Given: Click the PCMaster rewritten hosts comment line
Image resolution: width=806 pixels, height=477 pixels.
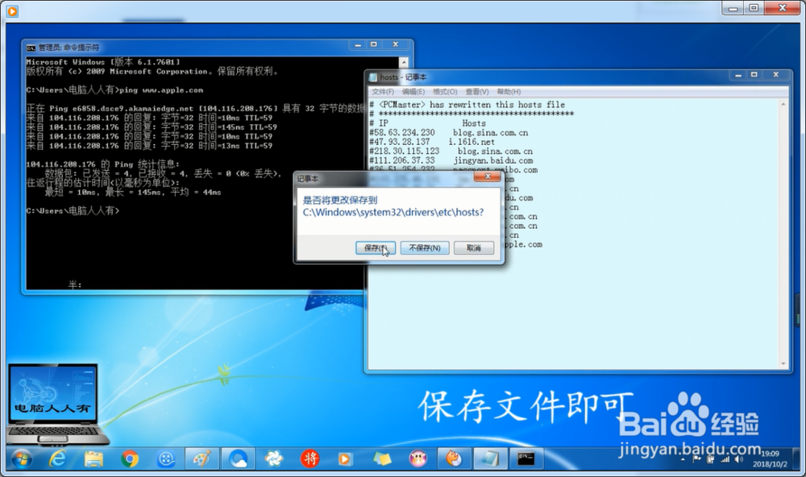Looking at the screenshot, I should click(467, 105).
